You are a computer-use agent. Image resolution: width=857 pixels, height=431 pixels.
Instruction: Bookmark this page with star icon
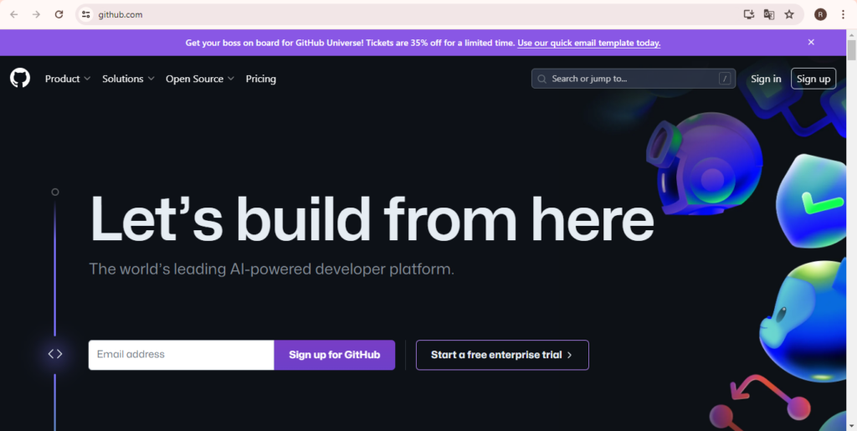(789, 15)
